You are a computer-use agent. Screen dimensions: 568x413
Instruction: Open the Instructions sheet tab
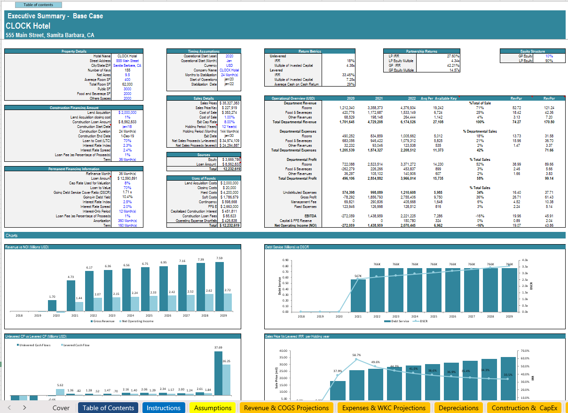(x=163, y=408)
